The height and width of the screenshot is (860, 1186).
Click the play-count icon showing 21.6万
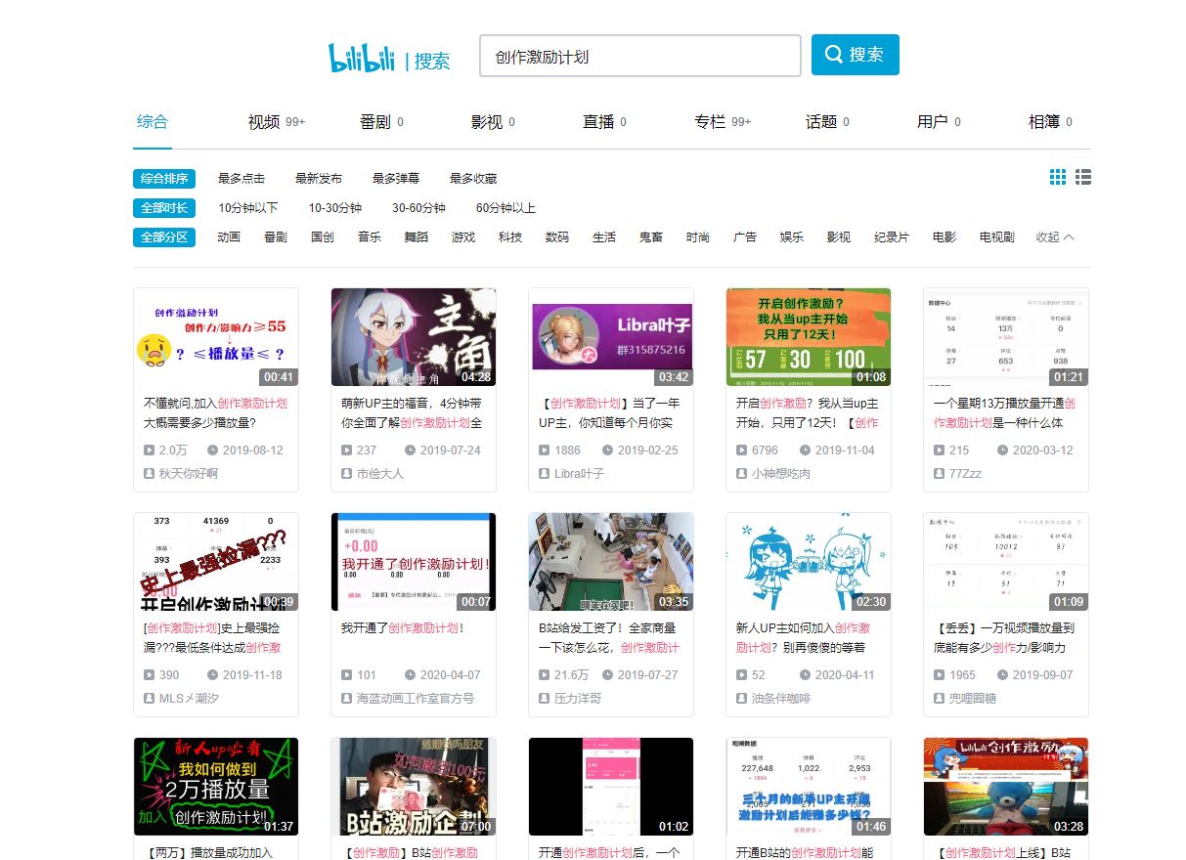pyautogui.click(x=543, y=674)
